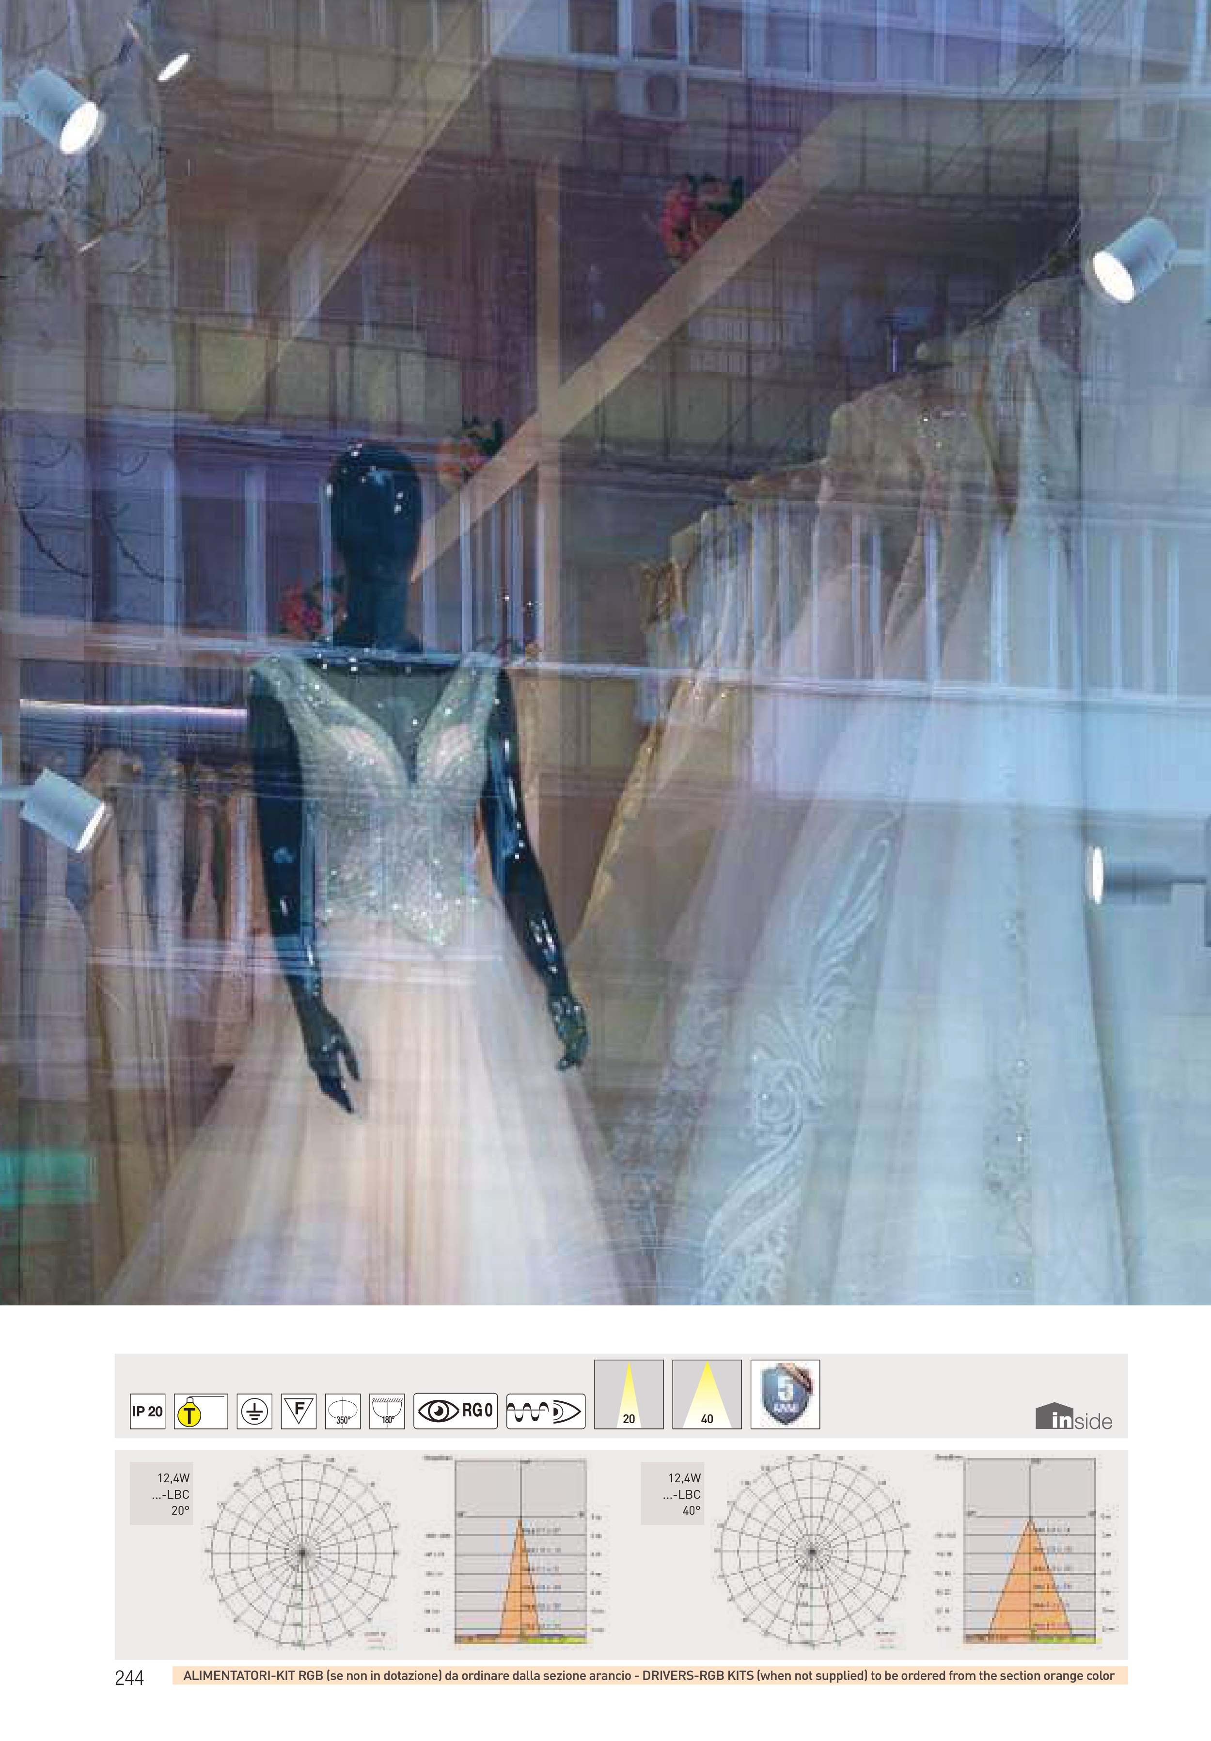The height and width of the screenshot is (1741, 1211).
Task: Click the F triangle mounting icon
Action: (298, 1411)
